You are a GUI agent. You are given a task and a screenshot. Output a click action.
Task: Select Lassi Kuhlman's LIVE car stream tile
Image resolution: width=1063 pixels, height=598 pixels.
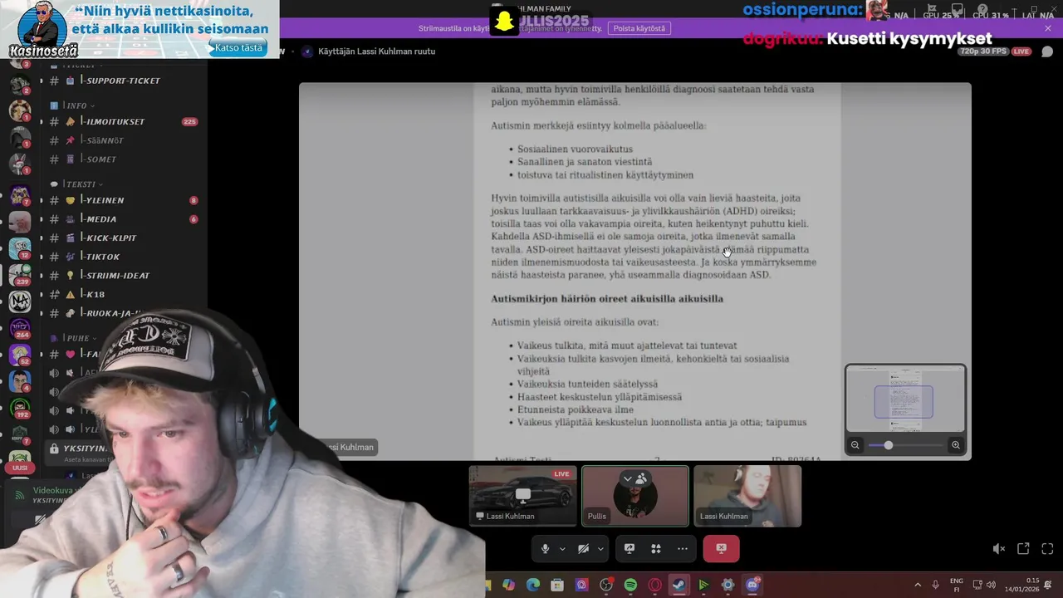click(x=523, y=496)
